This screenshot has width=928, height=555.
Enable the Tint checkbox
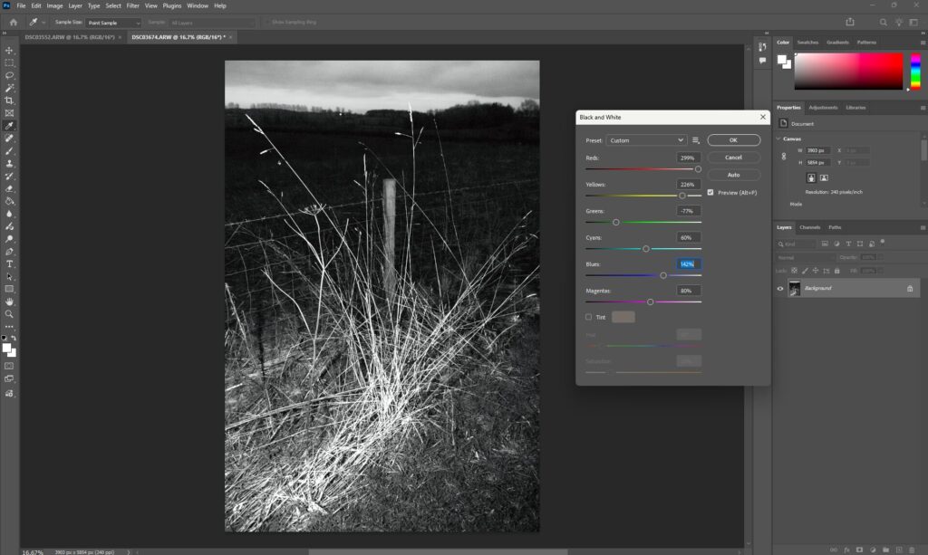click(588, 317)
